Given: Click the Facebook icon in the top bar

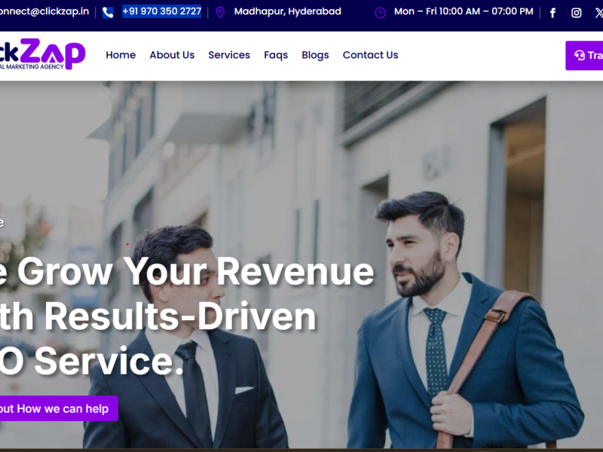Looking at the screenshot, I should pyautogui.click(x=552, y=12).
